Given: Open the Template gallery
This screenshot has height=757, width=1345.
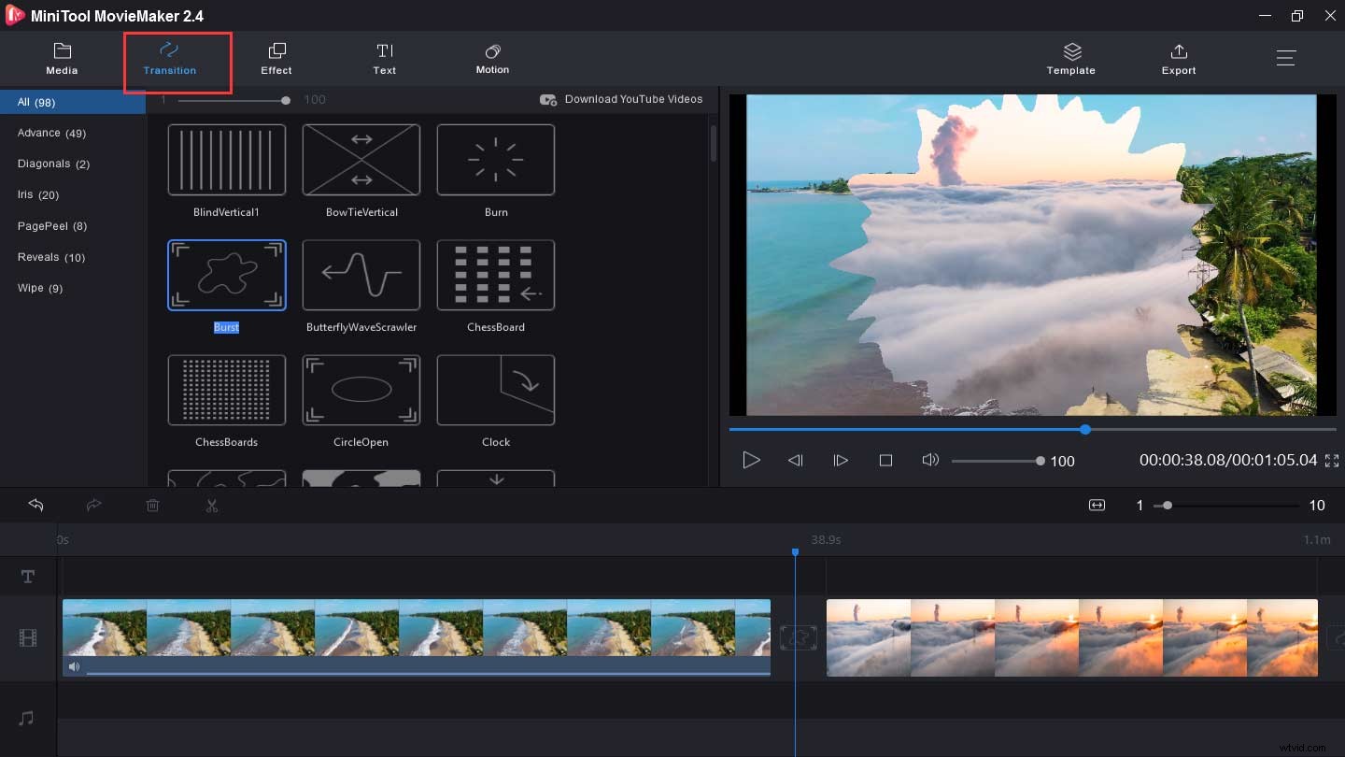Looking at the screenshot, I should 1070,58.
